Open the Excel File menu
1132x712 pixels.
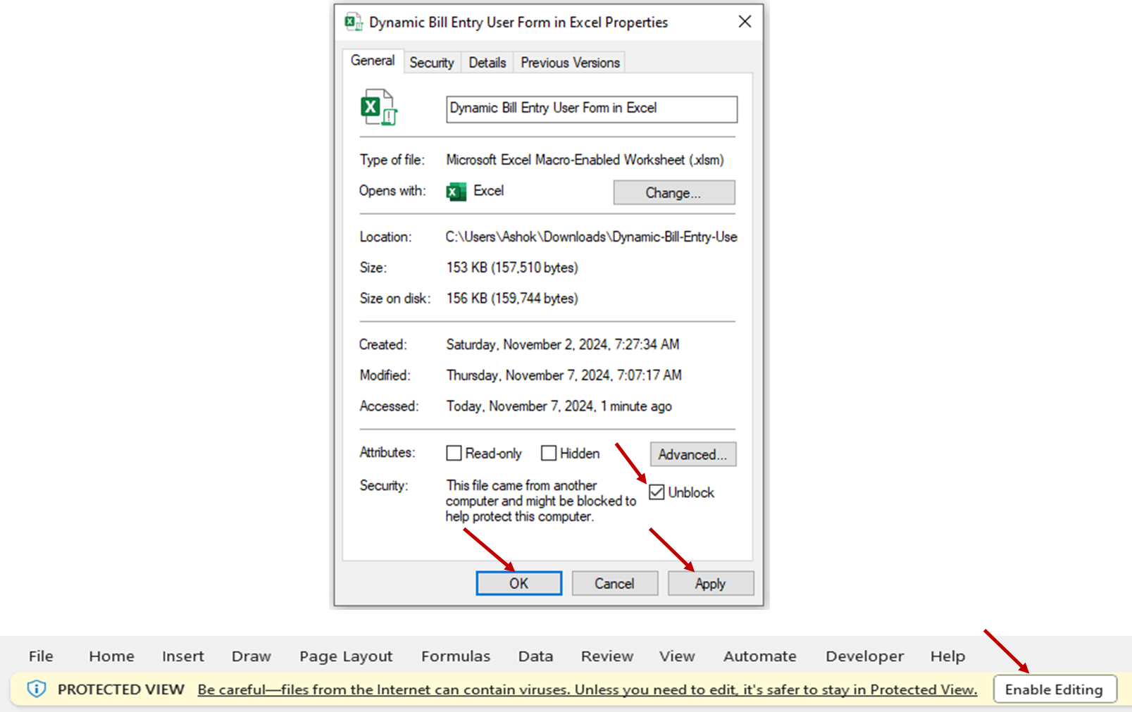(41, 656)
